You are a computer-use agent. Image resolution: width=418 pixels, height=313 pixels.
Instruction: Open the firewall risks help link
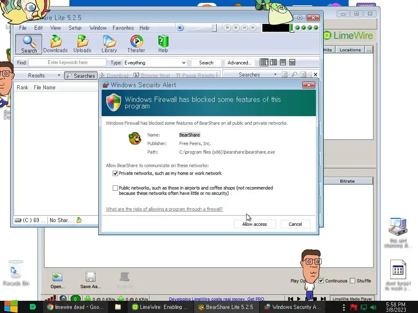[164, 209]
